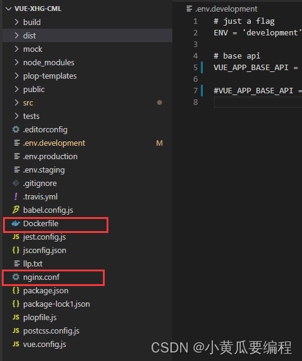Open the package-lock1.json file
302x361 pixels.
[x=57, y=304]
